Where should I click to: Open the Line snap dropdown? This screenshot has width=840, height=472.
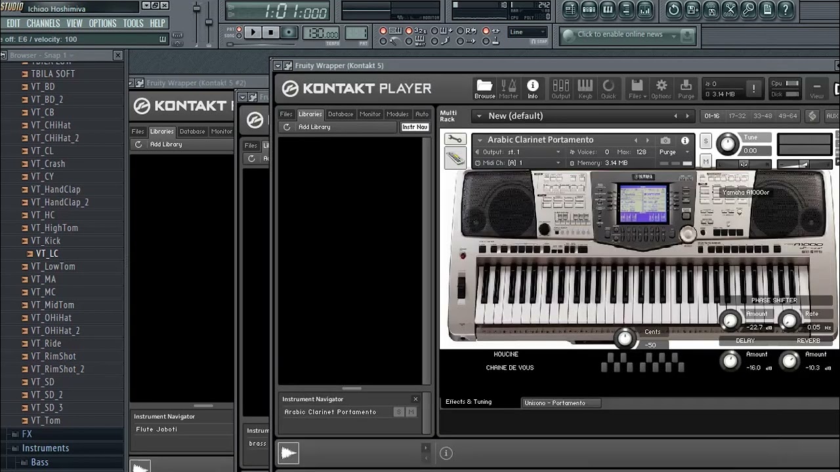[x=528, y=32]
